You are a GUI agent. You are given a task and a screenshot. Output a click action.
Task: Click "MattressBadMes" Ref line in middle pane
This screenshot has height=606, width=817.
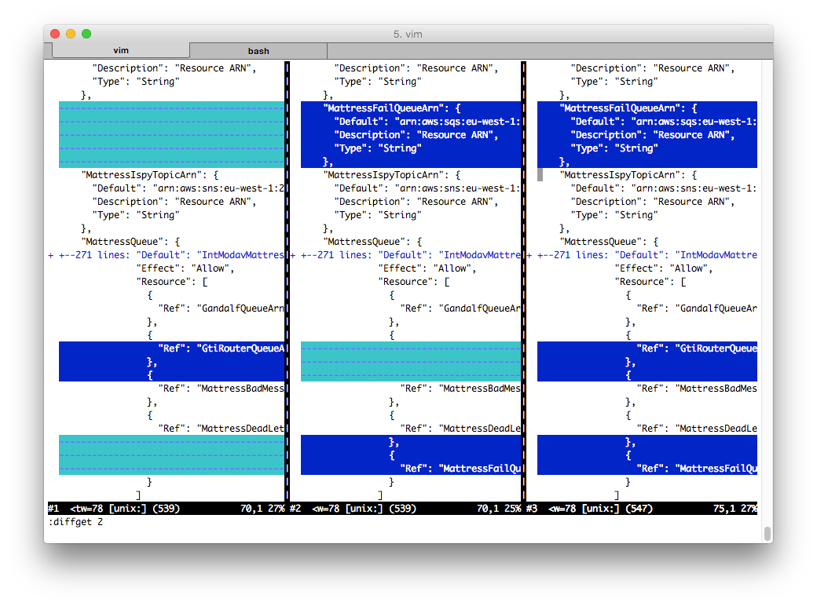(460, 389)
